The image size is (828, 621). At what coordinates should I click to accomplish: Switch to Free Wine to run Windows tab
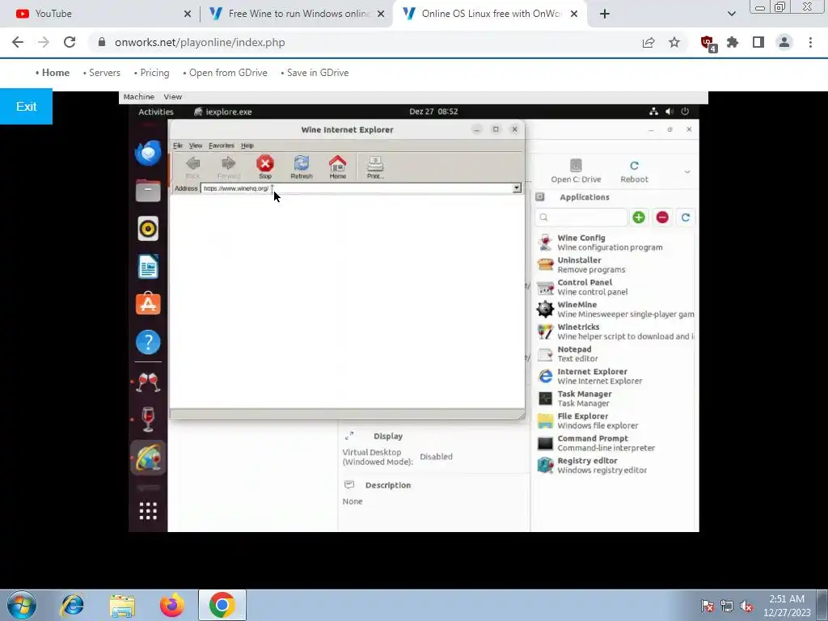(296, 14)
